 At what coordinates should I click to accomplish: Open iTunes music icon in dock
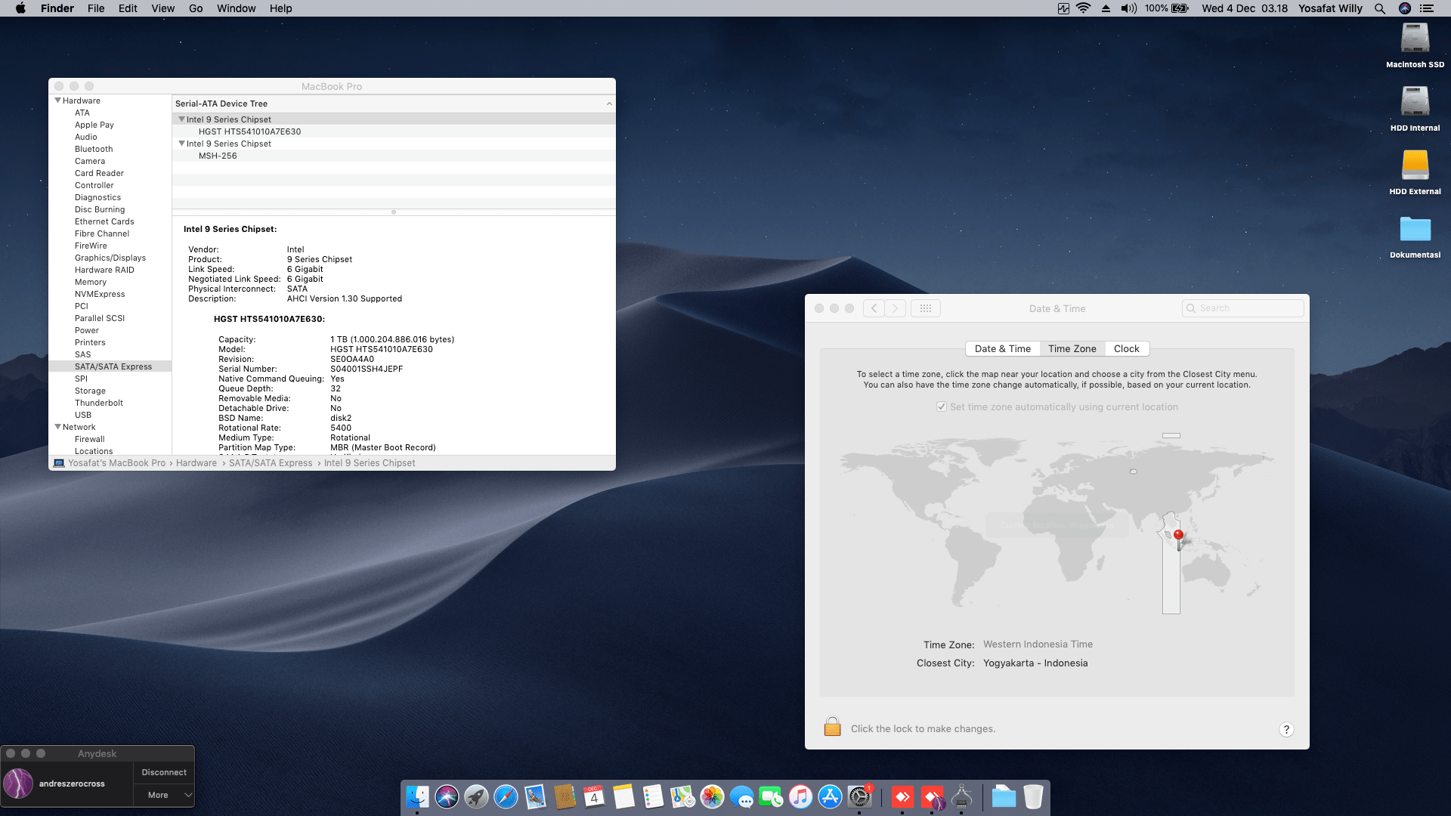[800, 796]
